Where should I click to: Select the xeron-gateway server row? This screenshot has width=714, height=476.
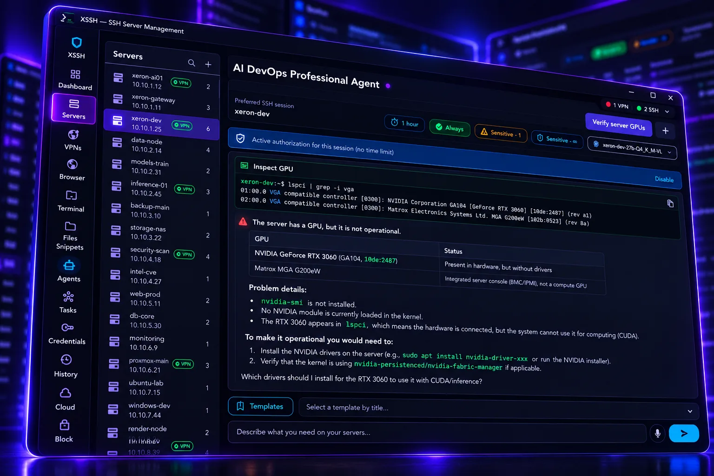[x=161, y=102]
